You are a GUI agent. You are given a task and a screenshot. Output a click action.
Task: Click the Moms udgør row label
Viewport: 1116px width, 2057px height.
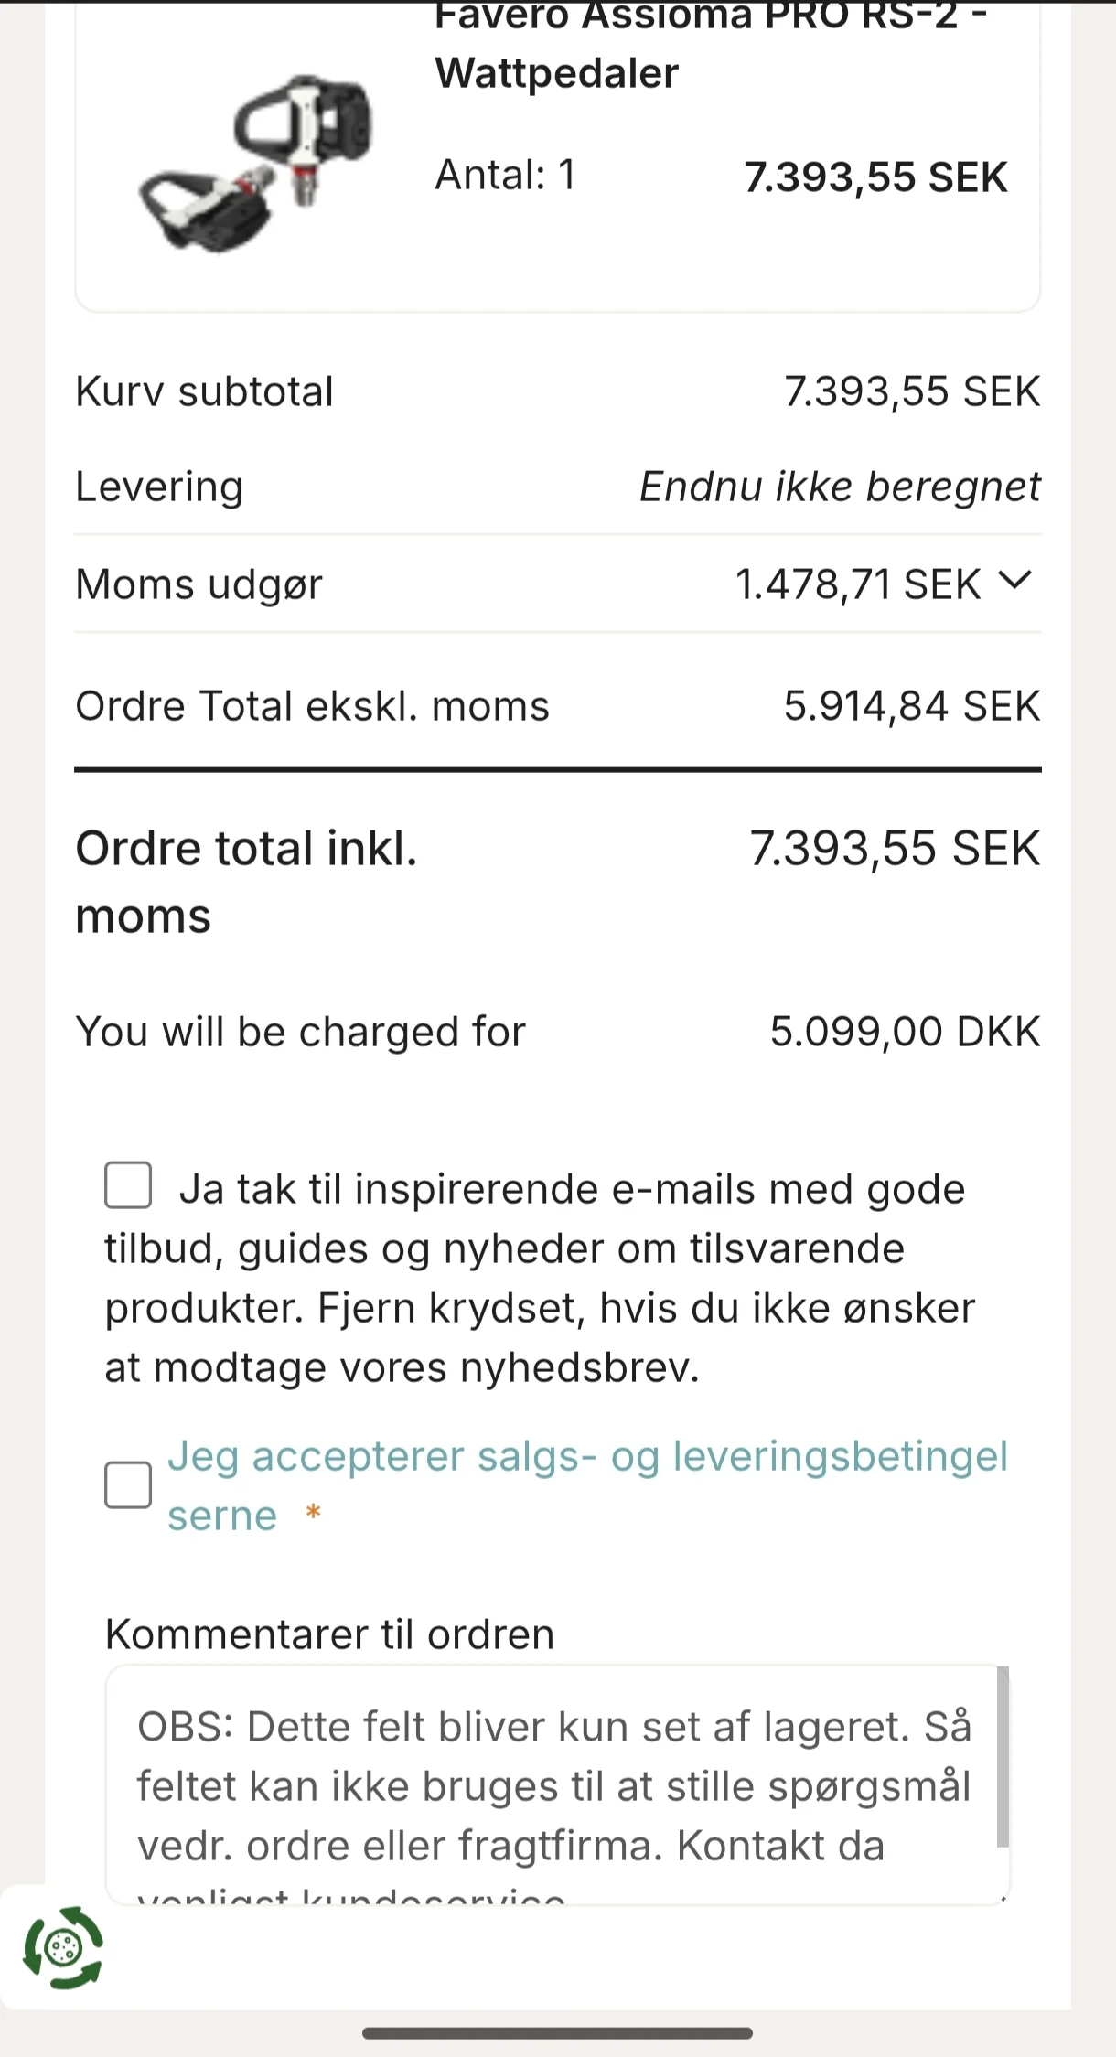coord(199,584)
